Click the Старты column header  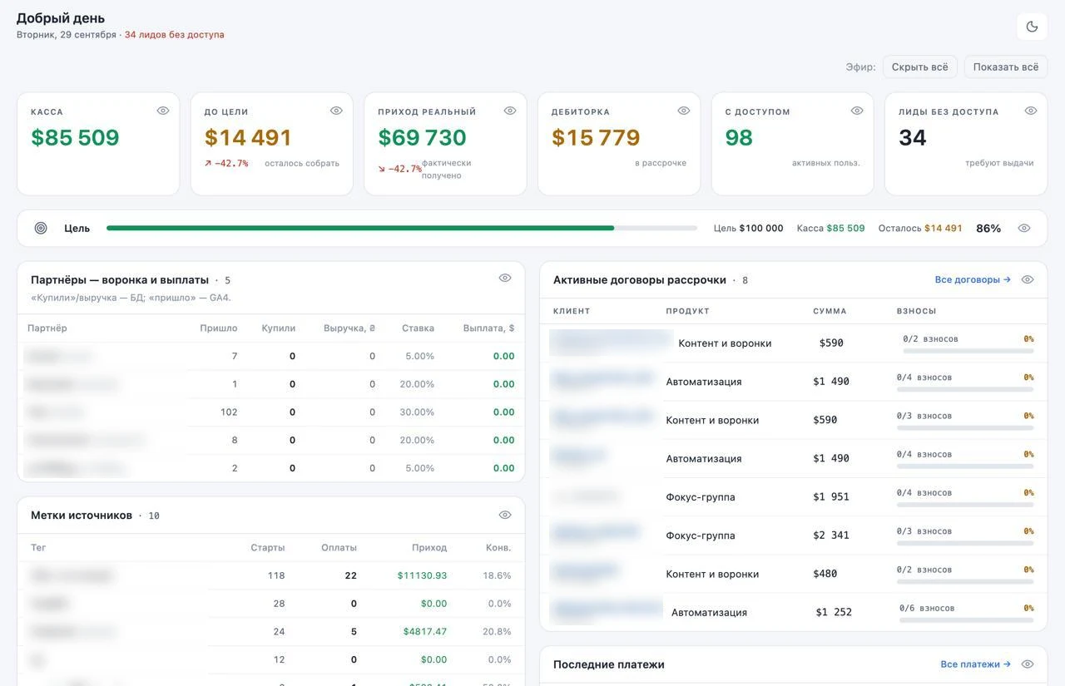point(268,547)
